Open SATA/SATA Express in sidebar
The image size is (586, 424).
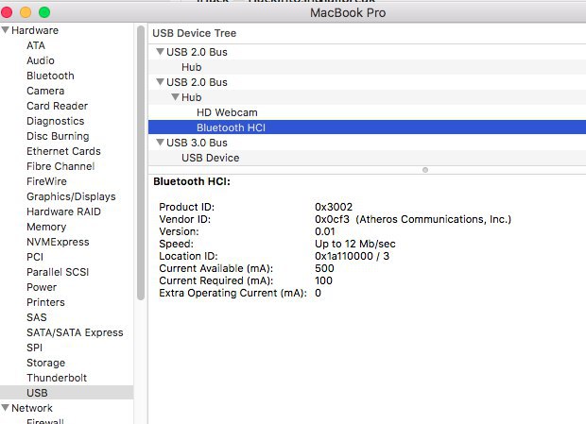pyautogui.click(x=75, y=332)
